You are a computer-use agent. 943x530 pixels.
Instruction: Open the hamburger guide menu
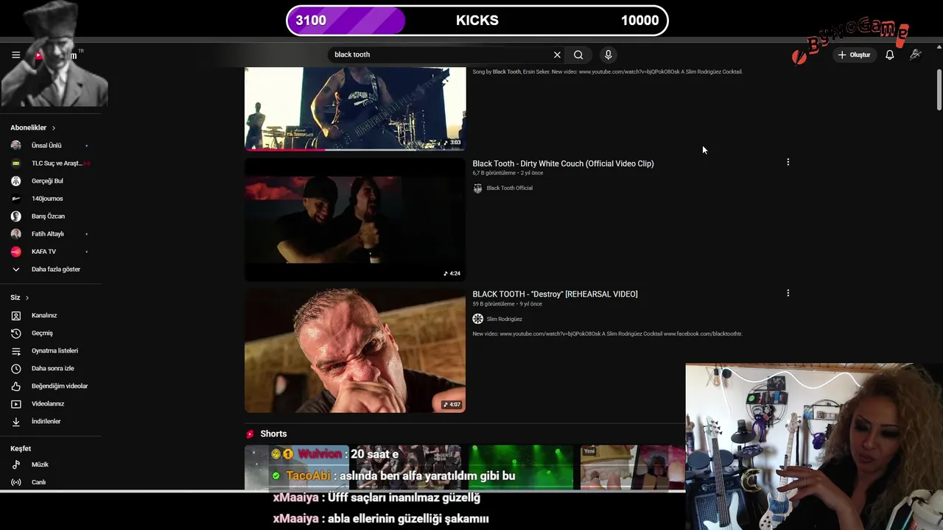click(x=15, y=54)
